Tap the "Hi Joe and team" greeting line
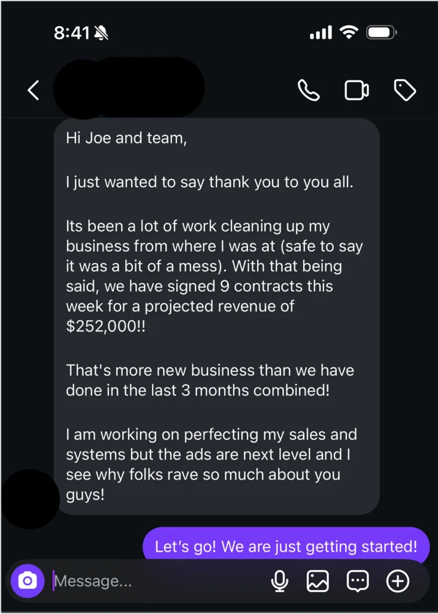The width and height of the screenshot is (438, 614). pyautogui.click(x=126, y=139)
